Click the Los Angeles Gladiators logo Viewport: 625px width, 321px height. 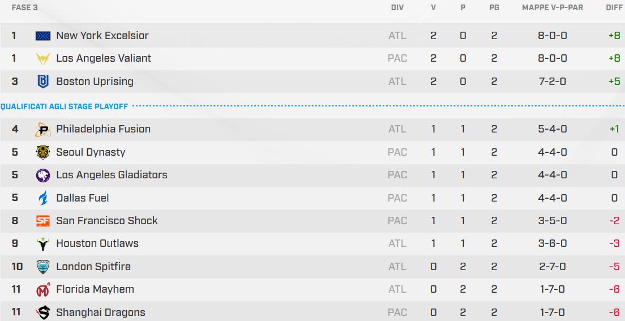[x=43, y=176]
